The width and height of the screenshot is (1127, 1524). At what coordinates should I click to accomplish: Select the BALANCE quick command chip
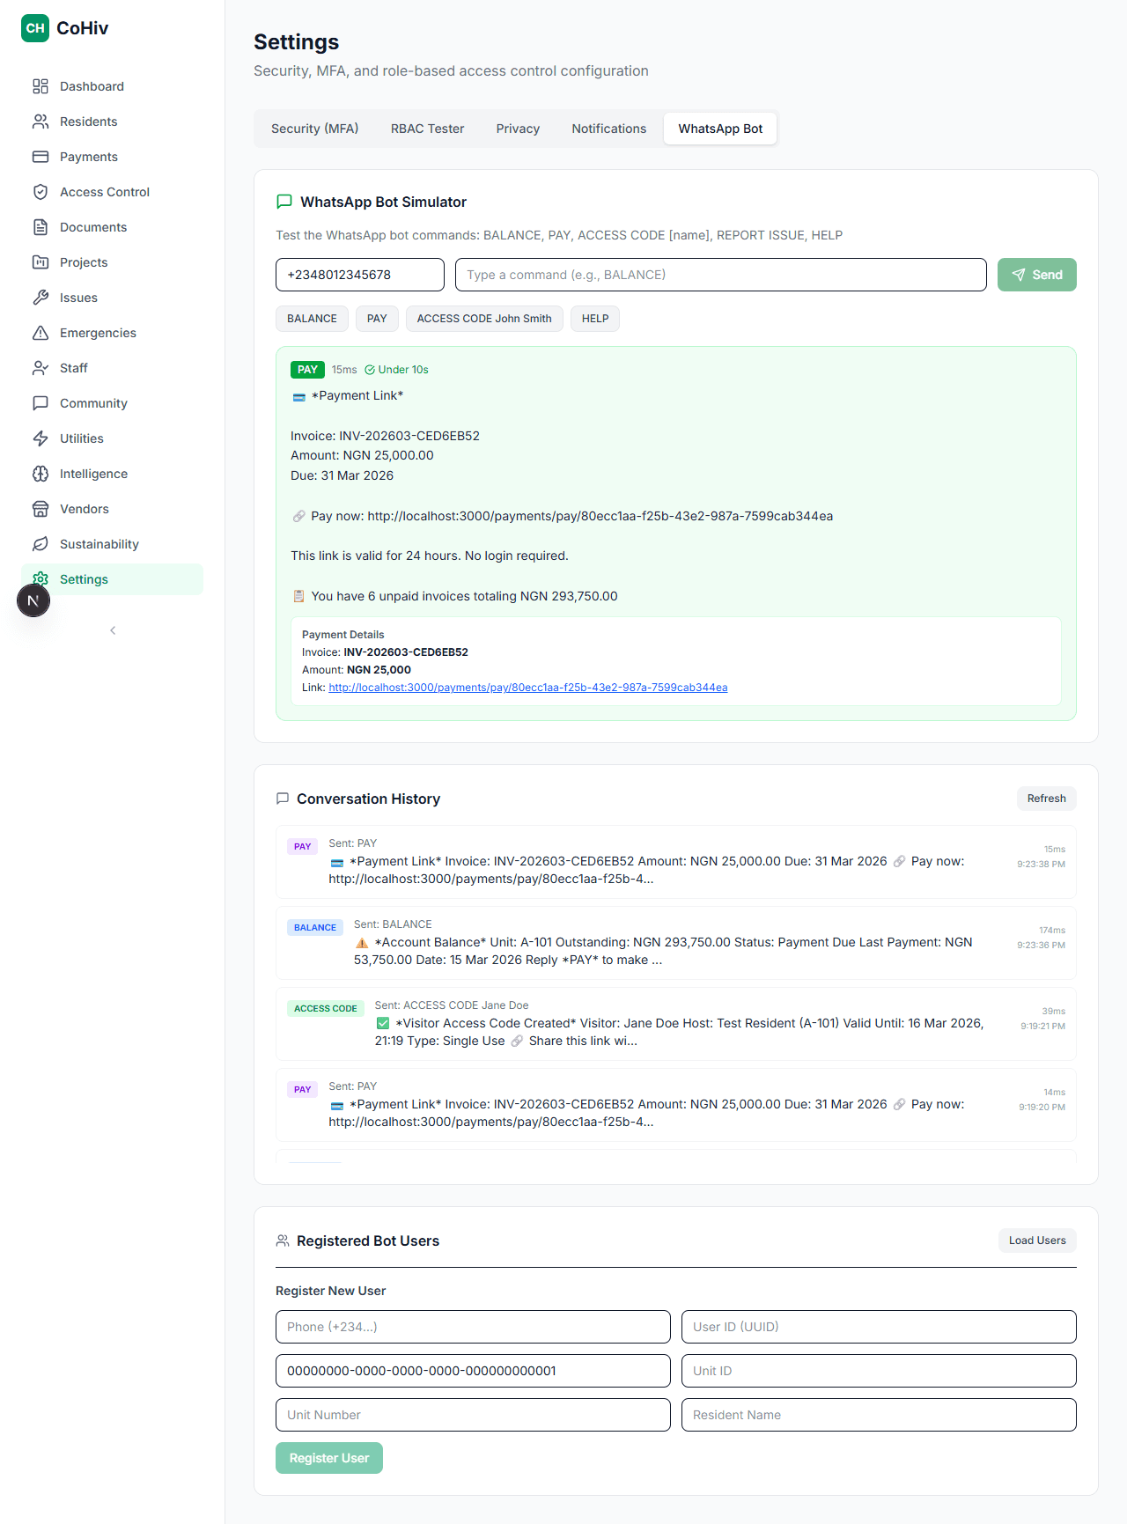click(x=312, y=319)
